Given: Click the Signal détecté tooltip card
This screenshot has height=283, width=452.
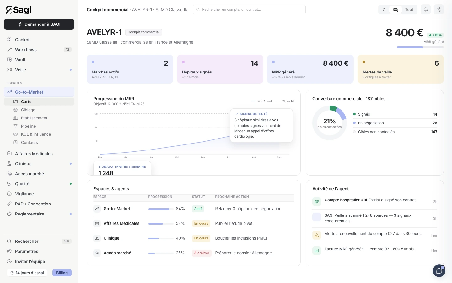Looking at the screenshot, I should (x=261, y=125).
